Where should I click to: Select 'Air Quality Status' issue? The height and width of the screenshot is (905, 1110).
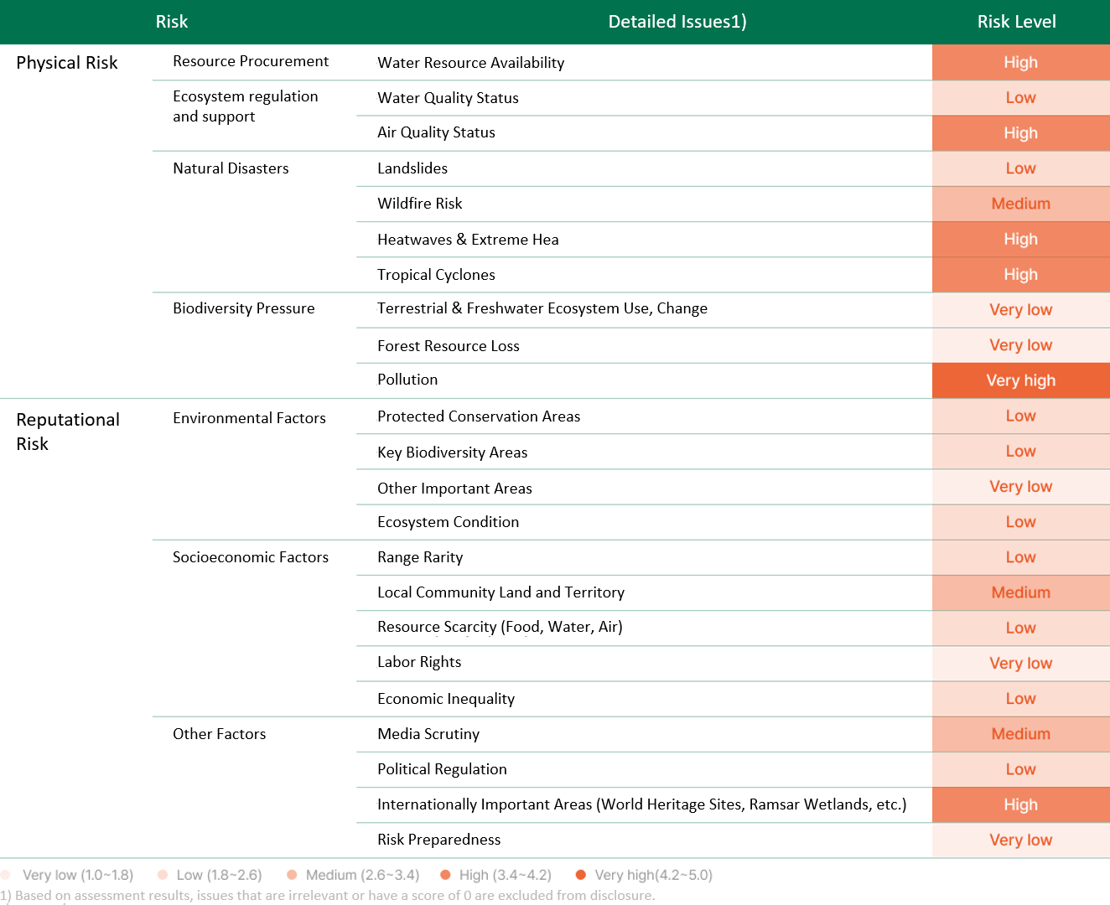point(436,132)
